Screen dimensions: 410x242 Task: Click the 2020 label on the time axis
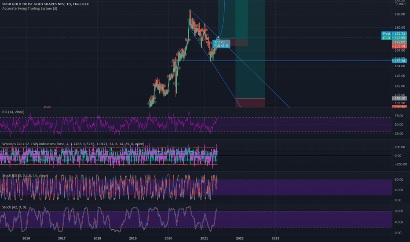pos(168,238)
